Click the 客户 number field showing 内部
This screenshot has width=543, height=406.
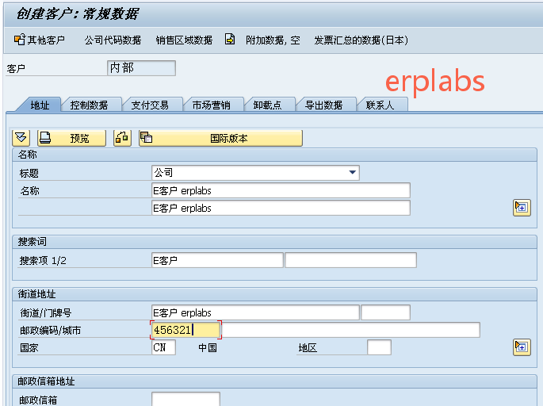coord(141,68)
